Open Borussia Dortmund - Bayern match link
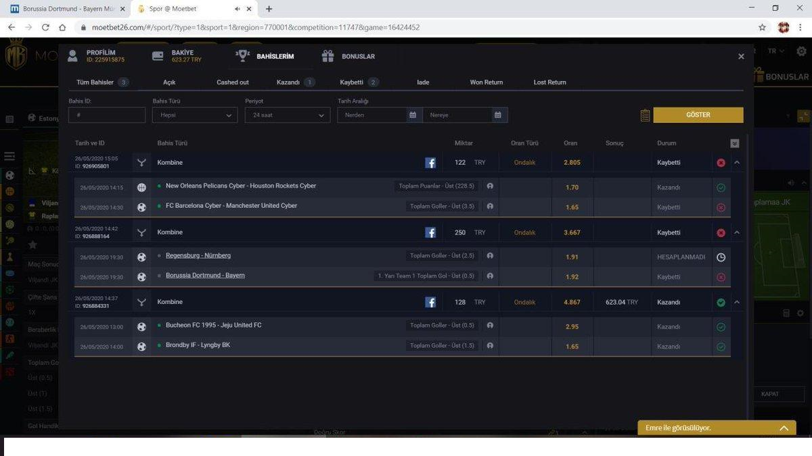812x456 pixels. [205, 275]
